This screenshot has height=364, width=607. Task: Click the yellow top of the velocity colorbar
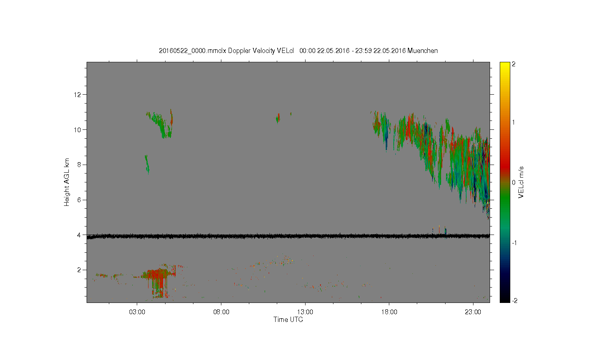(x=505, y=66)
